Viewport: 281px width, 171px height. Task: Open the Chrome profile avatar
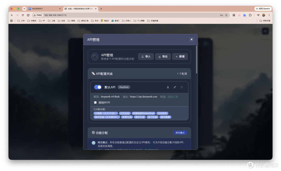[x=264, y=15]
